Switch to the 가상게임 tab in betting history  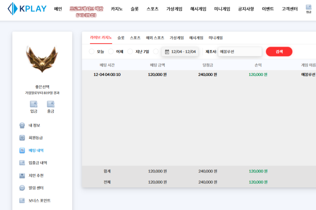pos(177,38)
